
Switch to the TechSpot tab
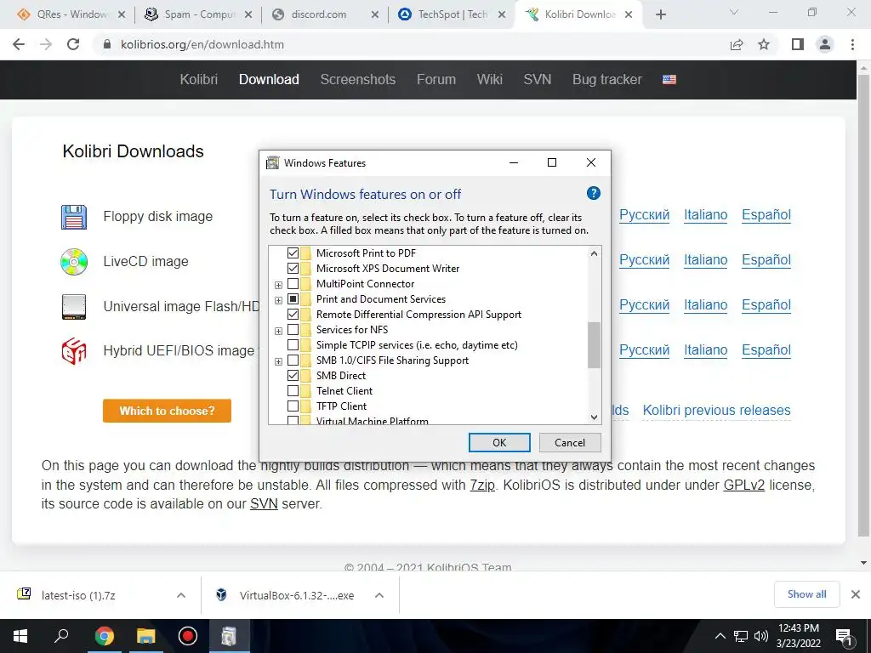point(453,14)
